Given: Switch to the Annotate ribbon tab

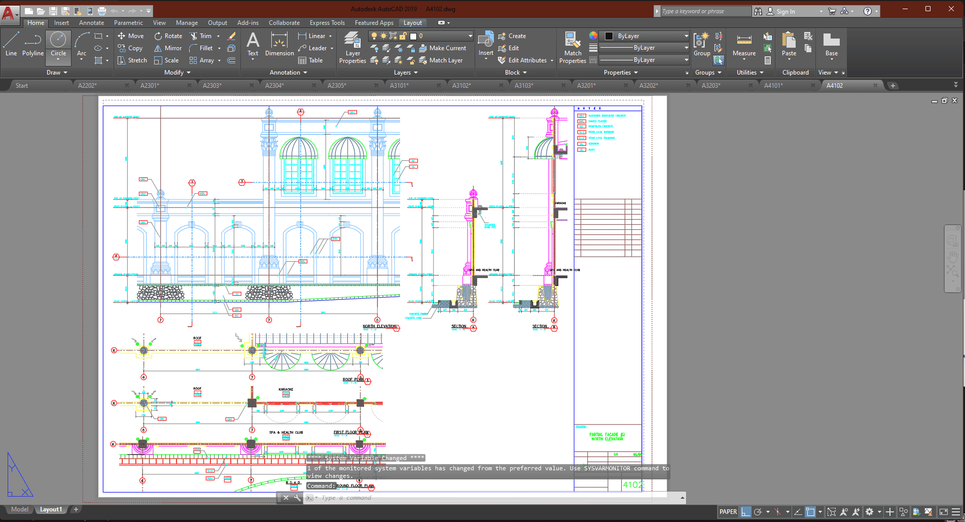Looking at the screenshot, I should click(91, 23).
